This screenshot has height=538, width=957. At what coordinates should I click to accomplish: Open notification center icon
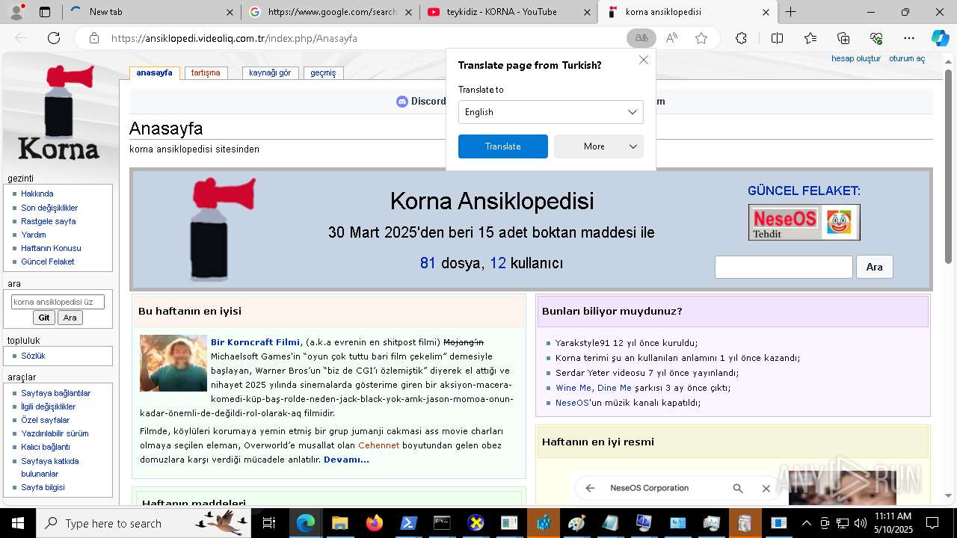point(932,523)
